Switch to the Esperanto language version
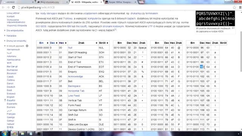The height and width of the screenshot is (136, 242). tap(12, 104)
